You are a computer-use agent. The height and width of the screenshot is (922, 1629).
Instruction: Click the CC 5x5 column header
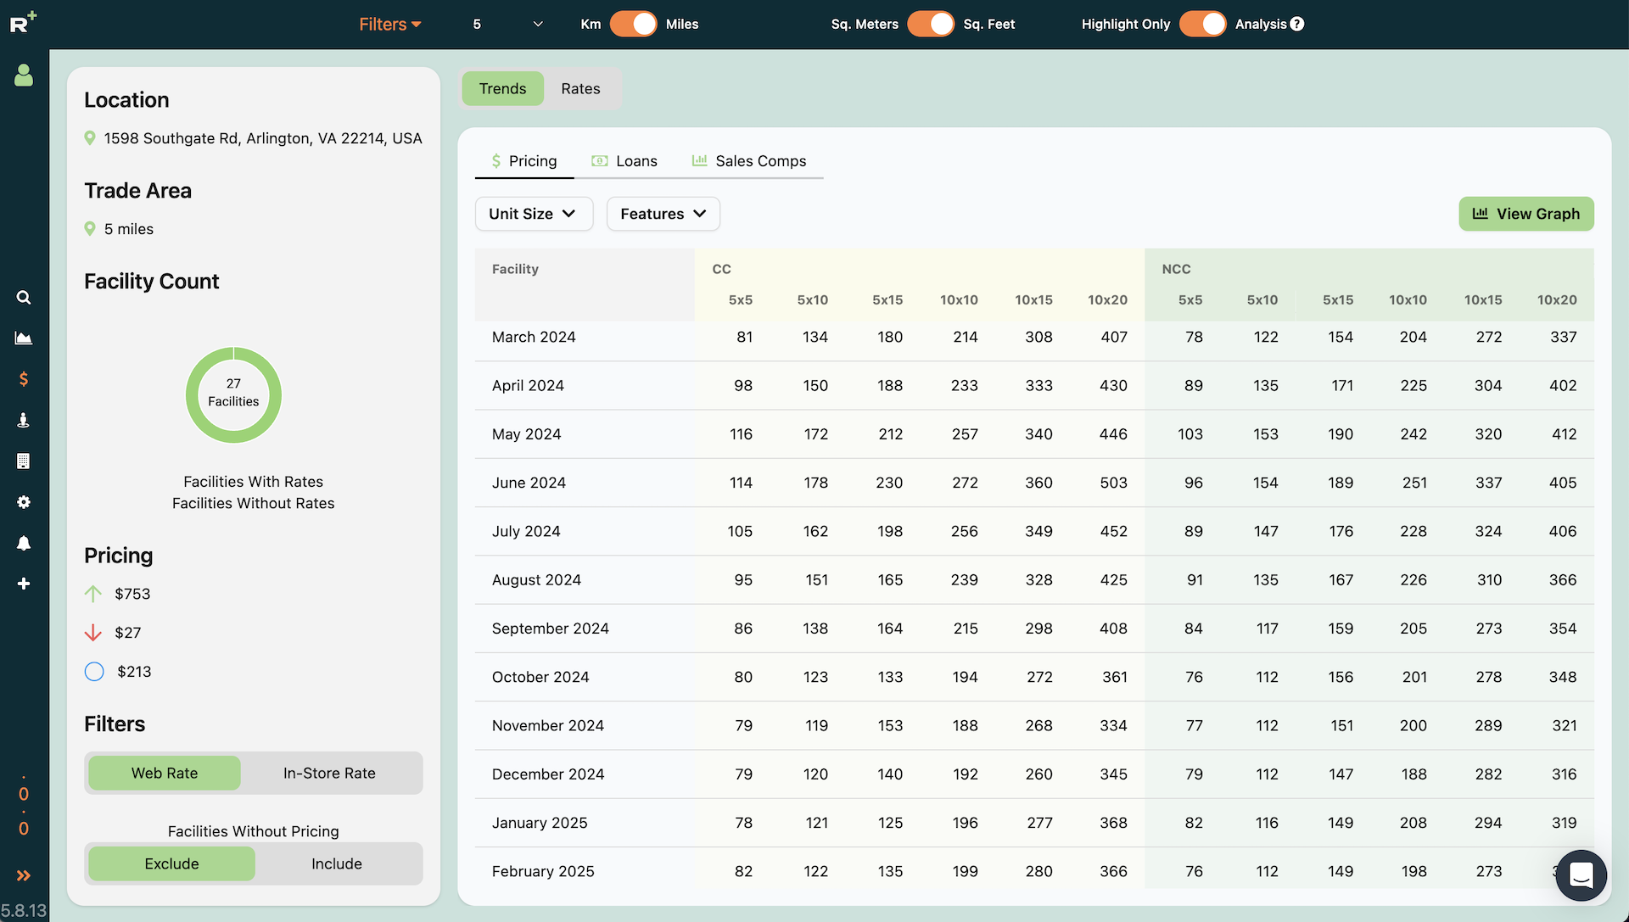(x=740, y=299)
